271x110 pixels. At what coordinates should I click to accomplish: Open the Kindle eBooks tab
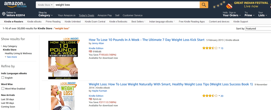click(34, 22)
